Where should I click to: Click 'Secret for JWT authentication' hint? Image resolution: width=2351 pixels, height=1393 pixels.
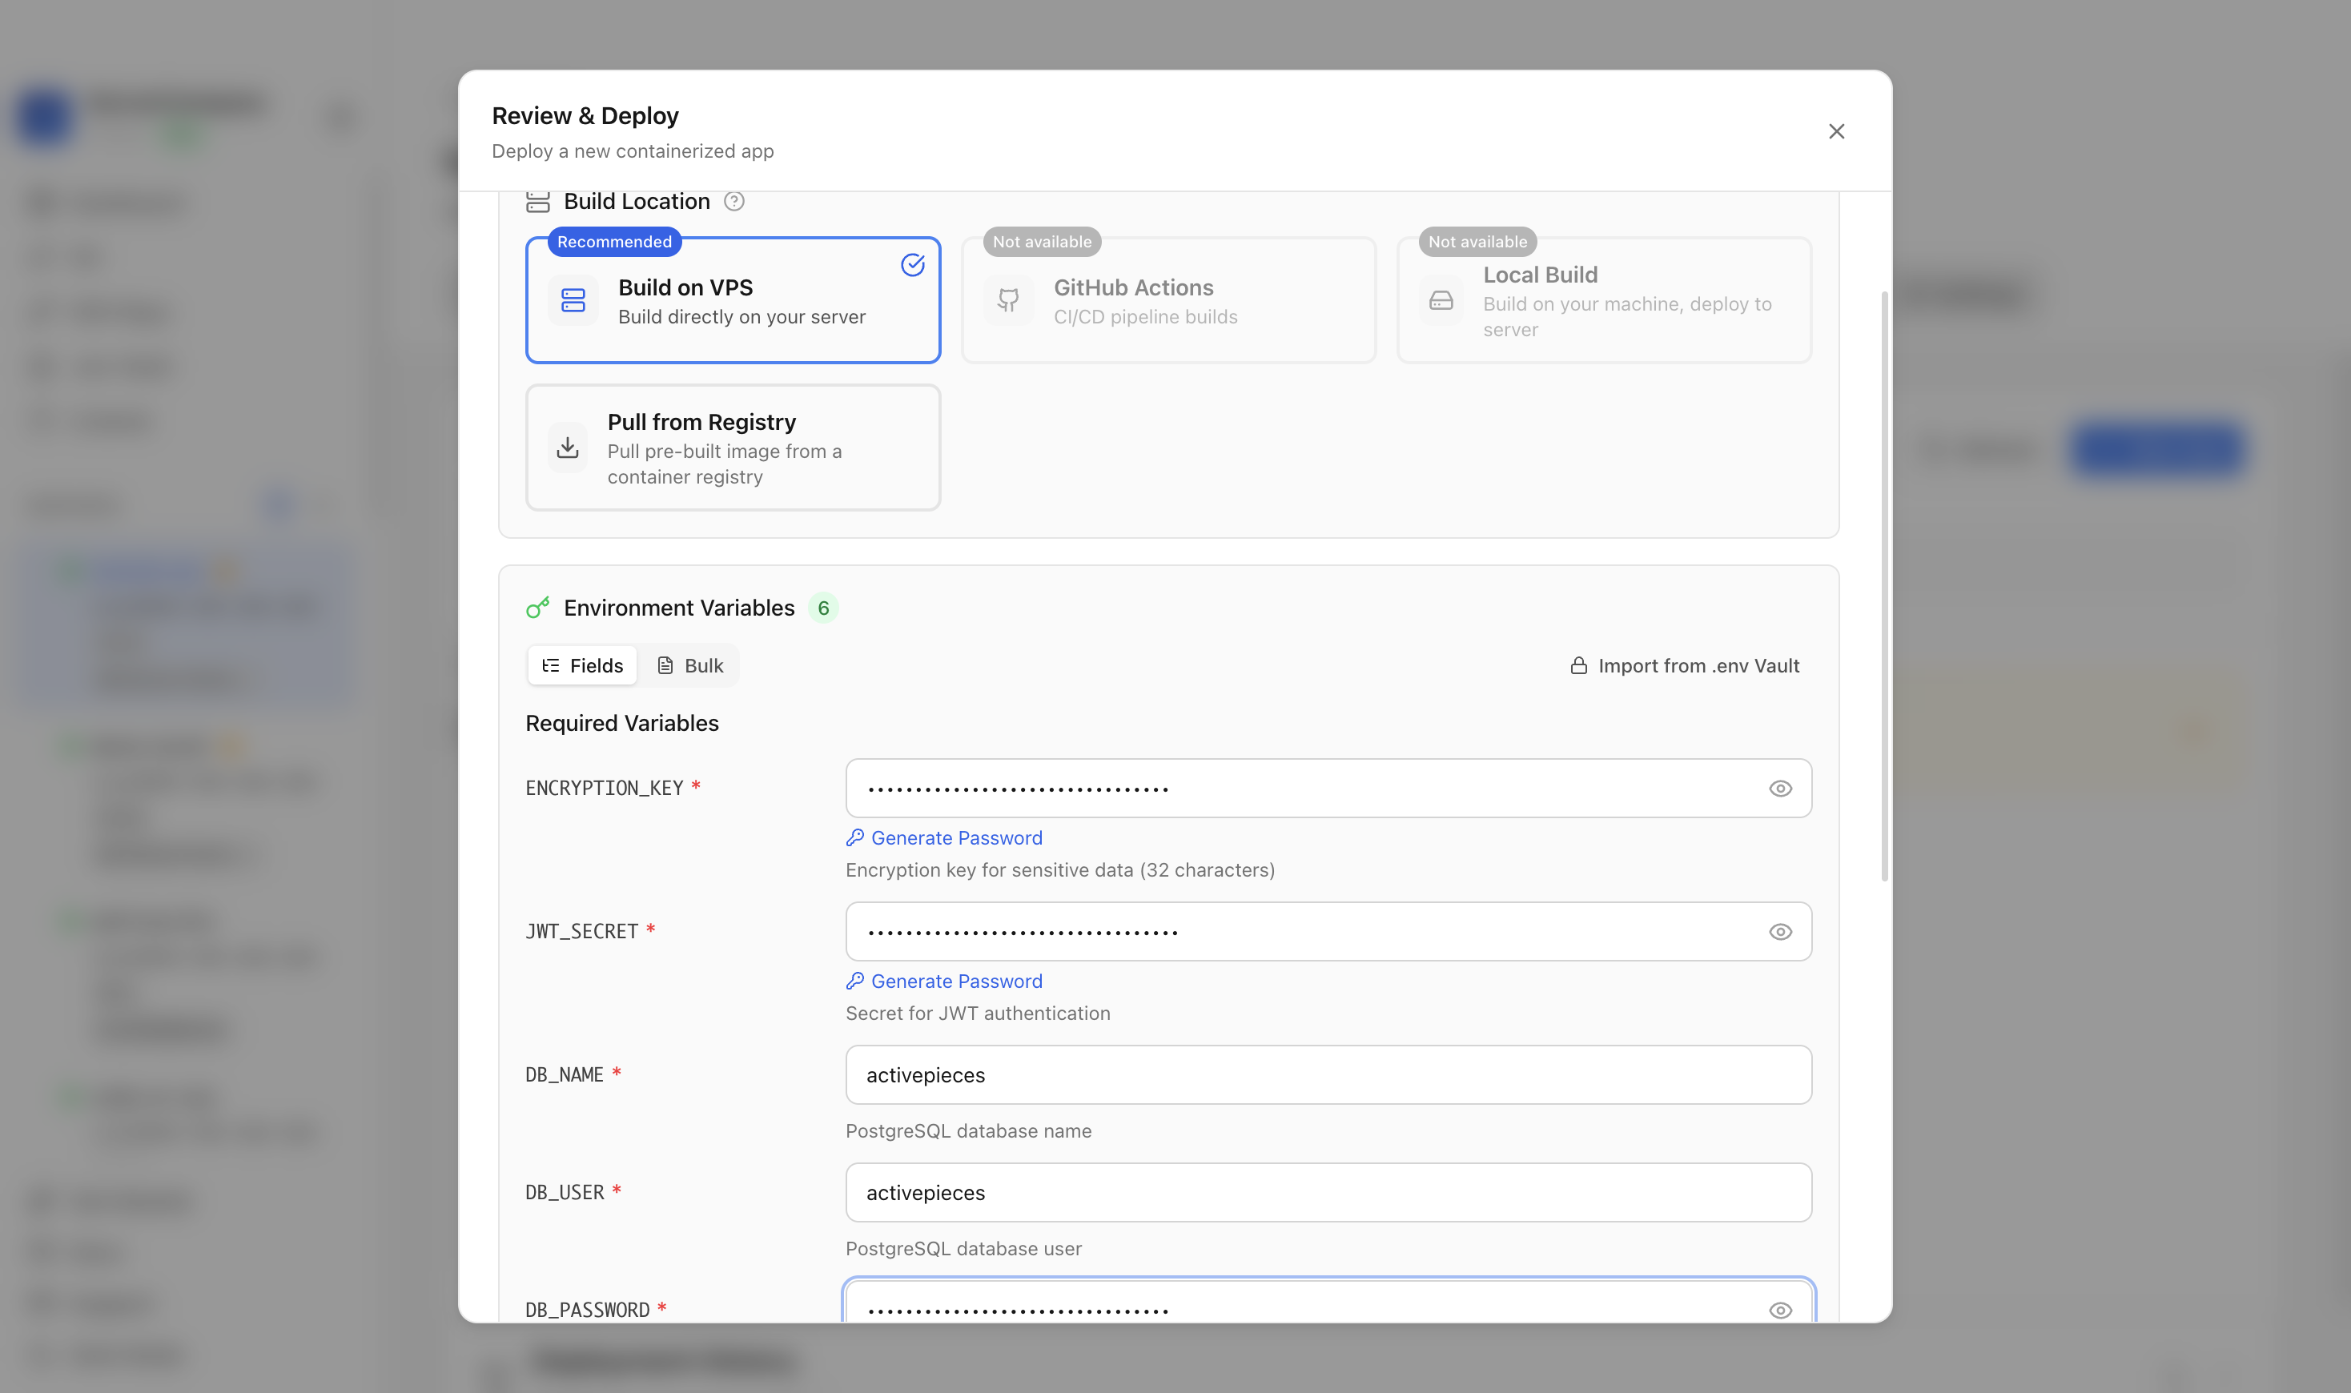pos(978,1014)
